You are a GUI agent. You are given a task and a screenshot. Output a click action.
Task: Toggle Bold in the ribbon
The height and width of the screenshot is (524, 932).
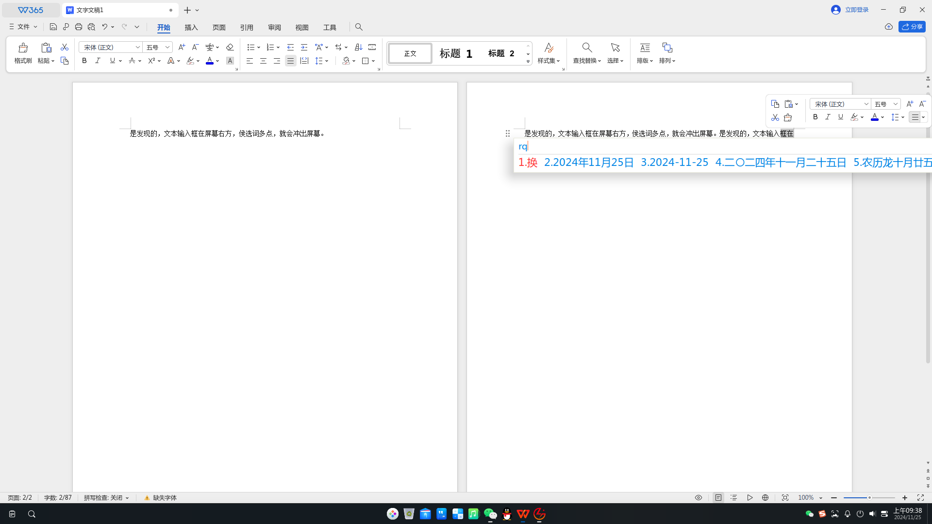[84, 61]
